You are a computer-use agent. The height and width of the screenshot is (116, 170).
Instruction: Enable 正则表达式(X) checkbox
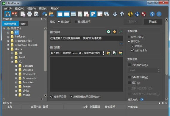point(129,65)
